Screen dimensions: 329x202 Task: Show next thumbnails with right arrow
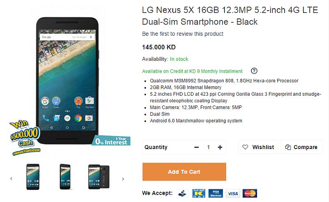[x=123, y=179]
